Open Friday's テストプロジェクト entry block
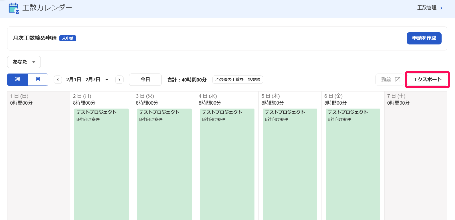Viewport: 455px width, 220px height. click(353, 164)
